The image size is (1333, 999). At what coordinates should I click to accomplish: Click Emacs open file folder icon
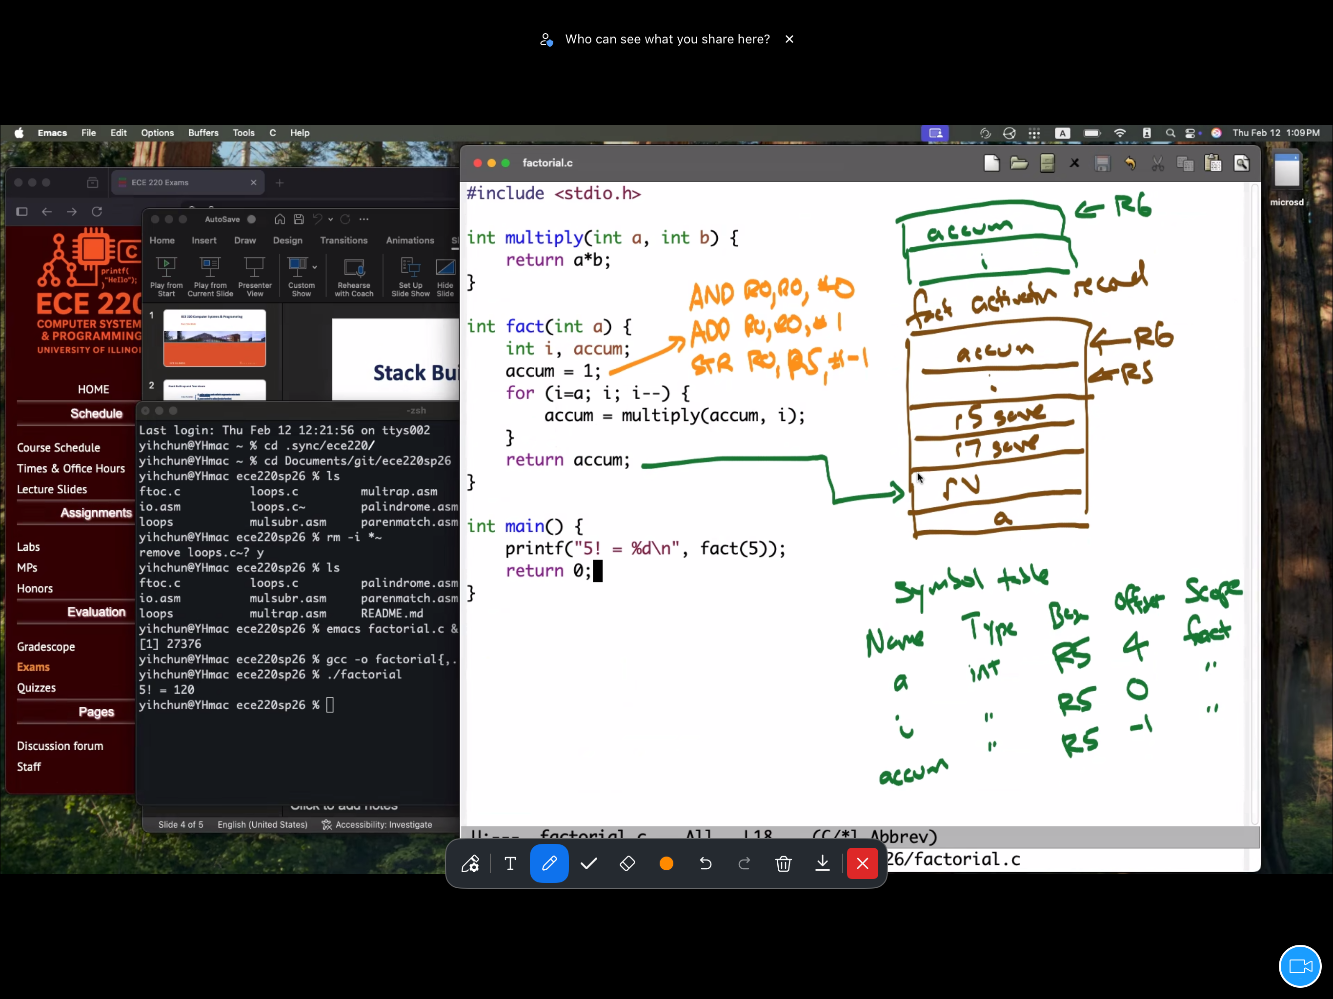point(1018,163)
